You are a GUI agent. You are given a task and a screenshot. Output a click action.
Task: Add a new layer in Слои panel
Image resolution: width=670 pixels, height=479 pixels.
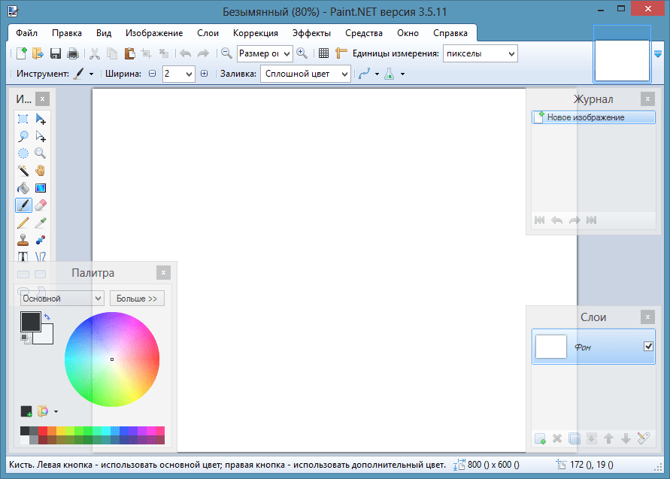click(x=540, y=438)
